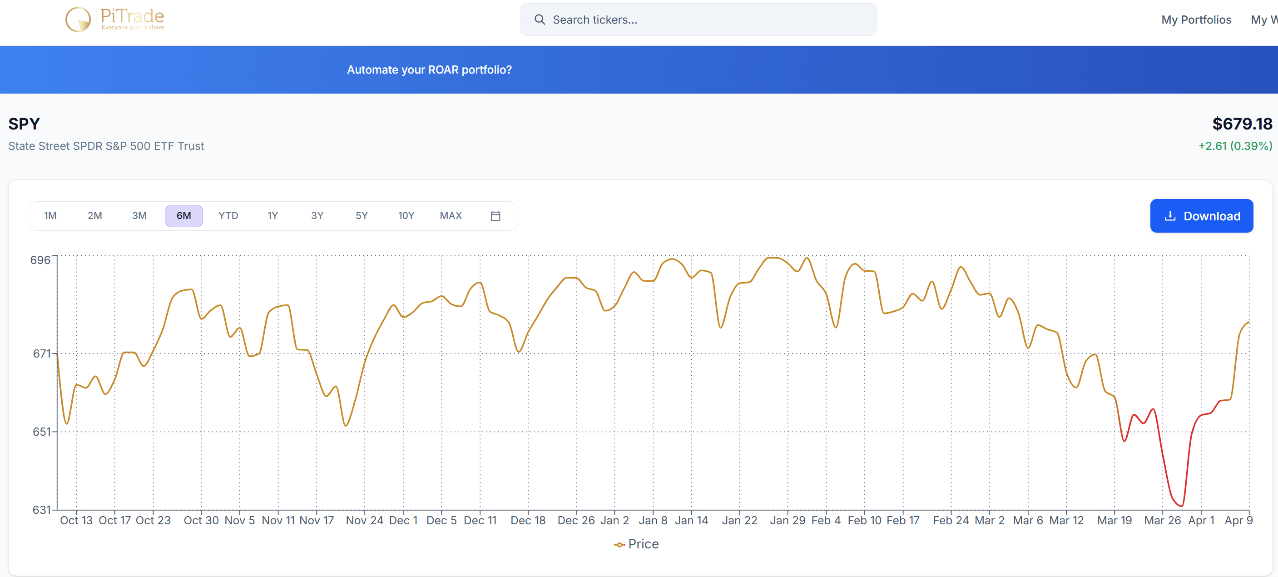The width and height of the screenshot is (1278, 577).
Task: Click the Nov 24 x-axis label
Action: coord(364,521)
